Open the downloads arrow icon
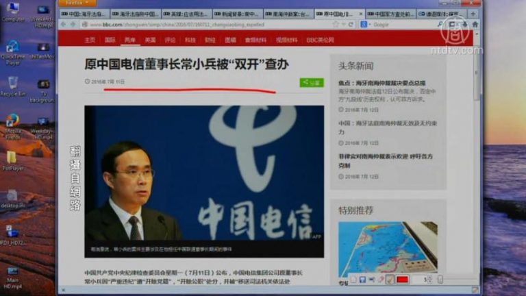The height and width of the screenshot is (296, 526). click(x=464, y=25)
